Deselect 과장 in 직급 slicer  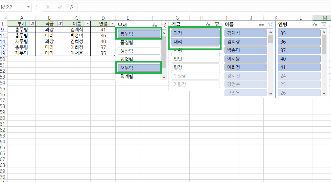point(195,33)
